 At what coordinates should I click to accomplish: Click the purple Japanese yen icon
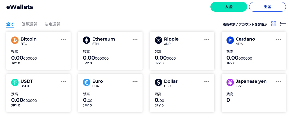(230, 83)
